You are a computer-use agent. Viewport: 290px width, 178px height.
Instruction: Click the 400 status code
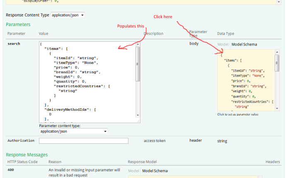10,170
